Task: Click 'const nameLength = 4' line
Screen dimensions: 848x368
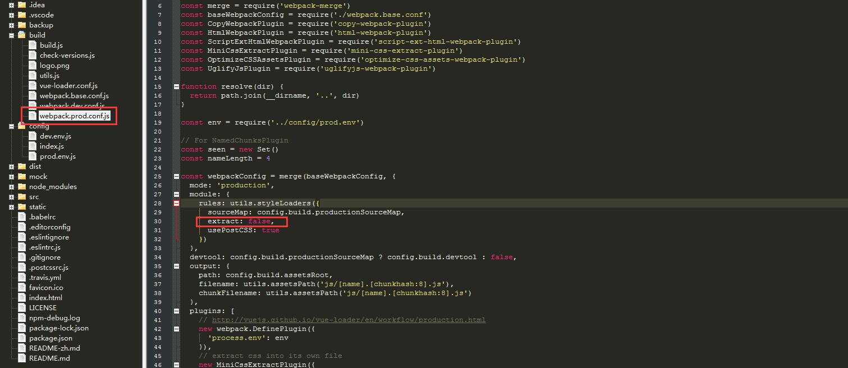Action: [226, 158]
